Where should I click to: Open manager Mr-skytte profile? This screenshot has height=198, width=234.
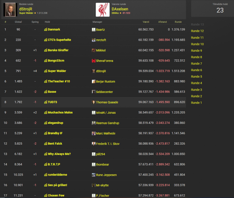click(102, 185)
